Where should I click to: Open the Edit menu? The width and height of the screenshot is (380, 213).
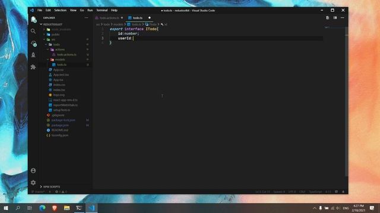tap(48, 11)
